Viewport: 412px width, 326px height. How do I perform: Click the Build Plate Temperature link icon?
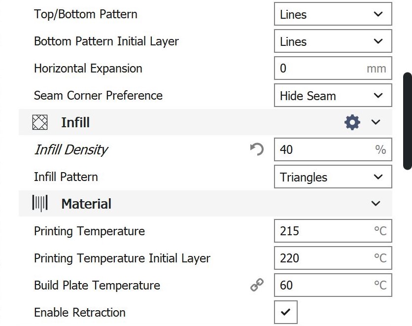coord(257,285)
